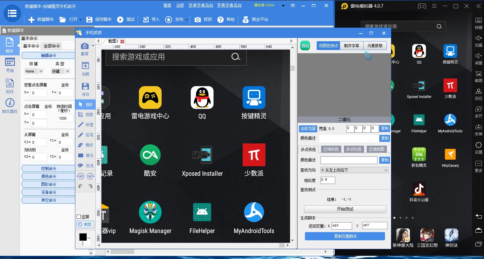Open the 登录 login link
484x259 pixels.
pyautogui.click(x=167, y=5)
